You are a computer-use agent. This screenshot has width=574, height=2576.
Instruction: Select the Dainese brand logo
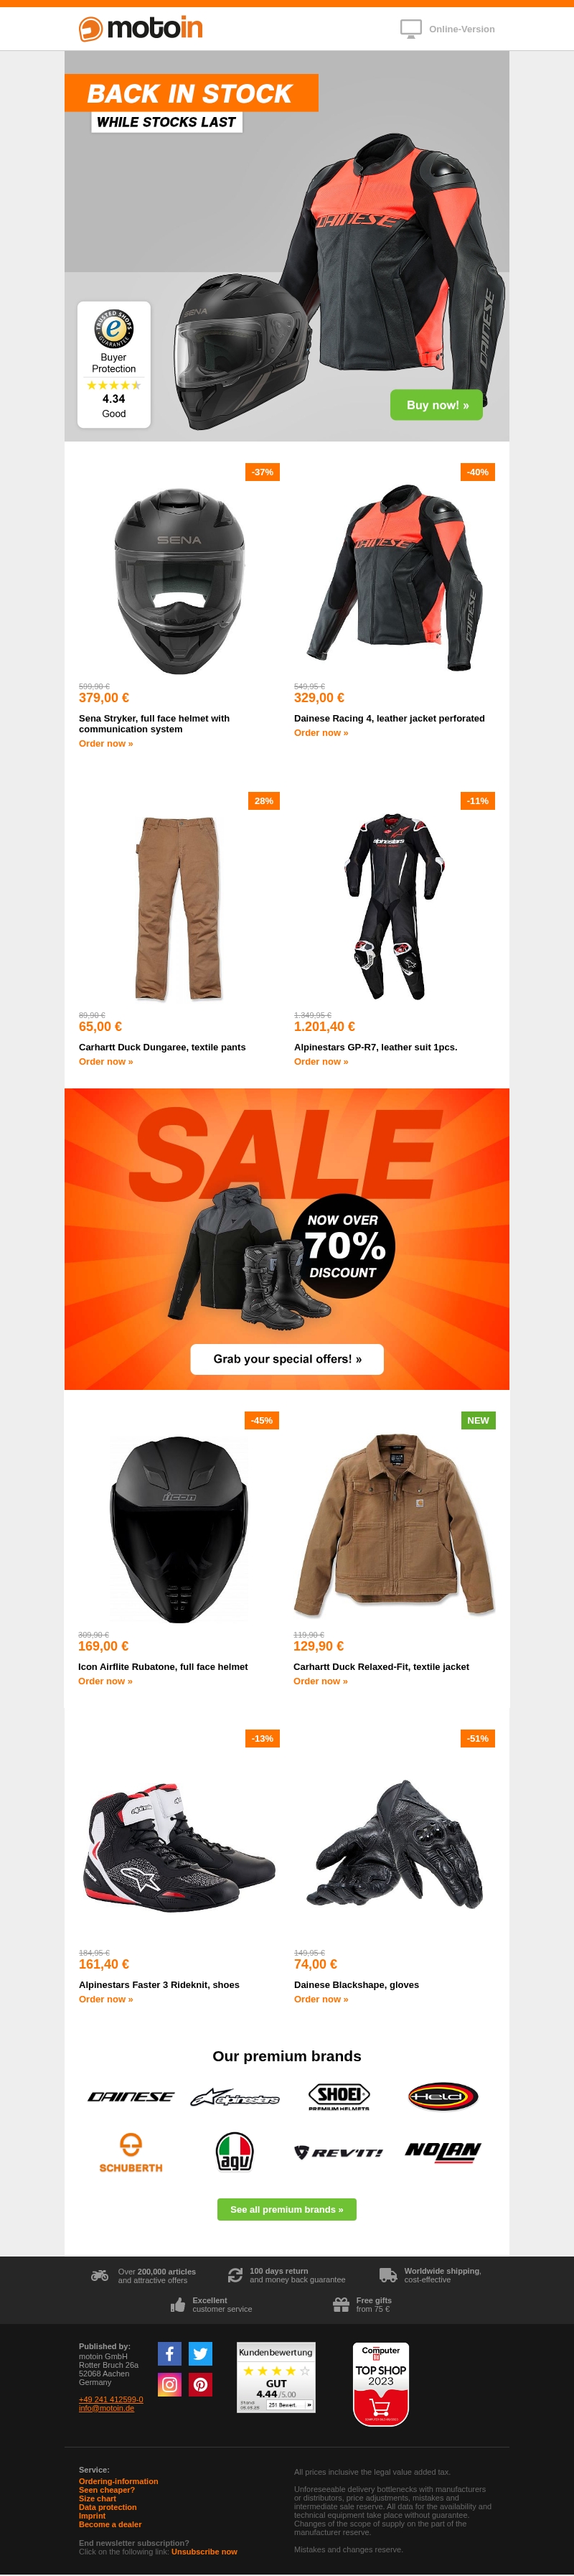click(131, 2096)
